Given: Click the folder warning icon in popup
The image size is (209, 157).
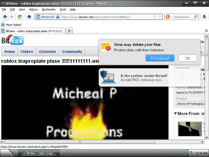Looking at the screenshot, I should coord(106,47).
